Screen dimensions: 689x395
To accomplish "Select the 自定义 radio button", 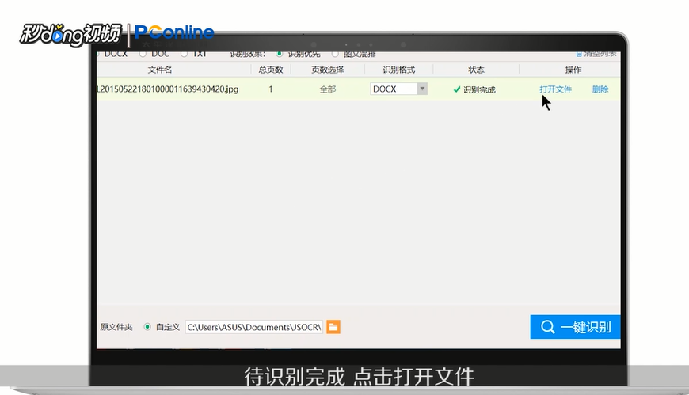I will (x=147, y=327).
